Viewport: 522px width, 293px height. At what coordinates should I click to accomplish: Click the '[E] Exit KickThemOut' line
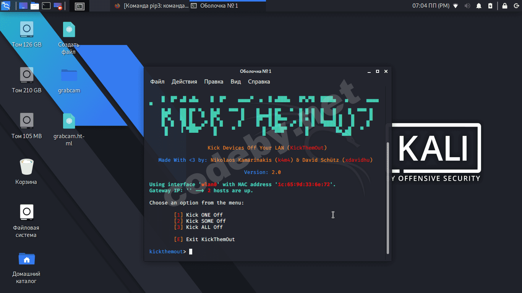click(204, 239)
